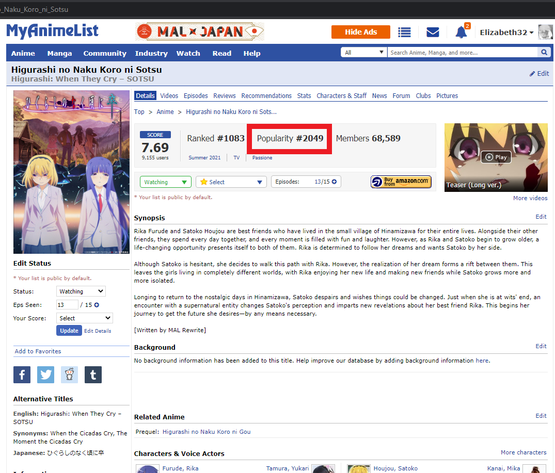Play the Teaser (Long ver.) video
Image resolution: width=555 pixels, height=473 pixels.
click(496, 157)
